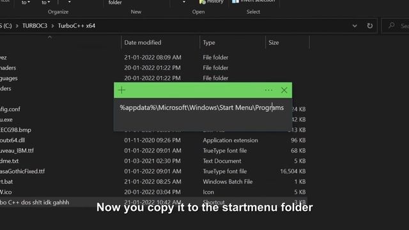Click the 'Application extension' type cell
Viewport: 409px width, 230px height.
pos(230,141)
